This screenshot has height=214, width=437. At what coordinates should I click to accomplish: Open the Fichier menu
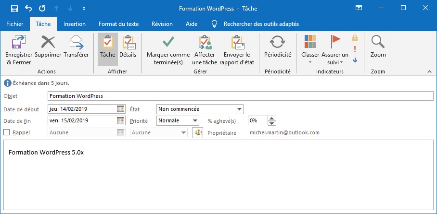point(14,24)
